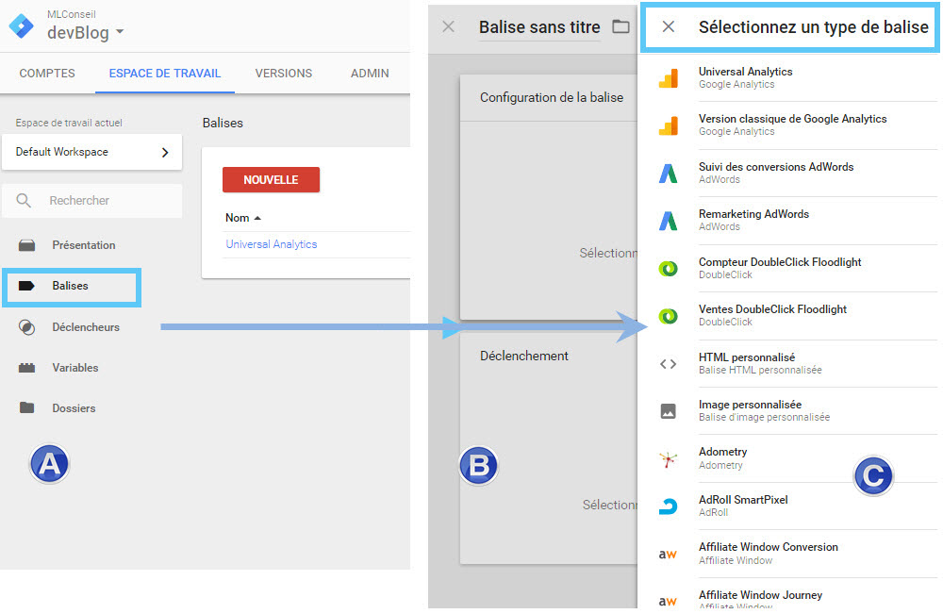This screenshot has height=614, width=943.
Task: Click the HTML code brackets icon
Action: 669,364
